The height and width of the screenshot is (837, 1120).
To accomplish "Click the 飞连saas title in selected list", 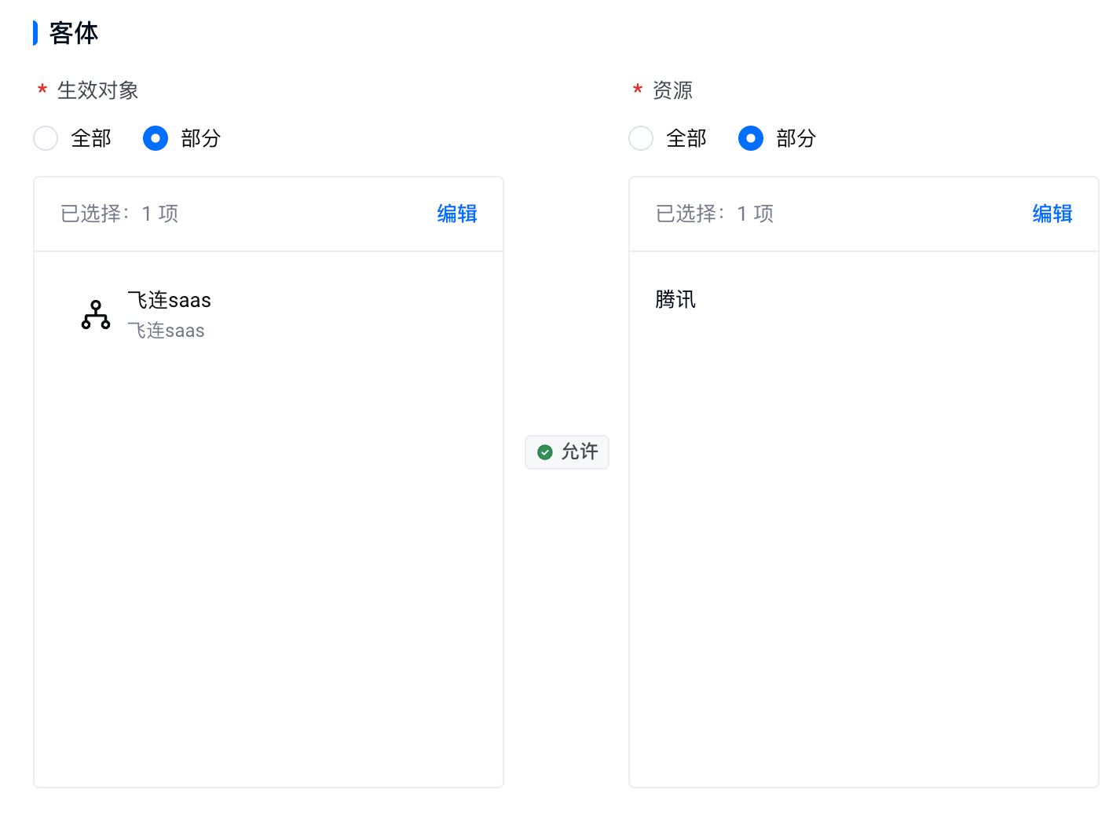I will (x=170, y=300).
